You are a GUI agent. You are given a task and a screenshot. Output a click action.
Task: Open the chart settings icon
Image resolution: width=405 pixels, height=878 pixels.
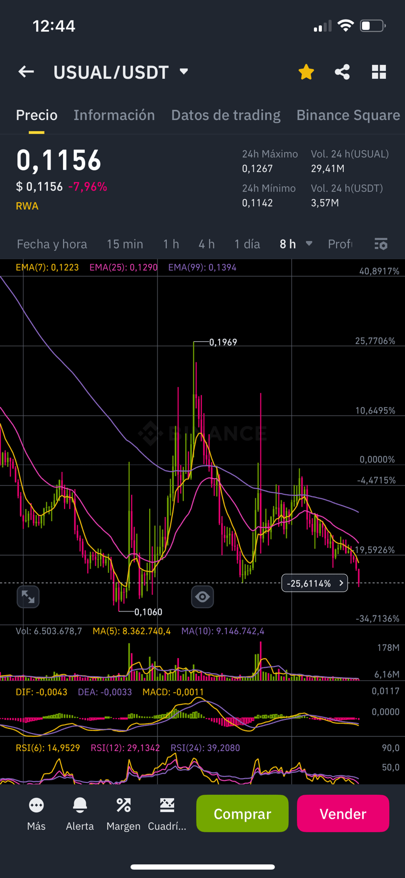coord(381,244)
